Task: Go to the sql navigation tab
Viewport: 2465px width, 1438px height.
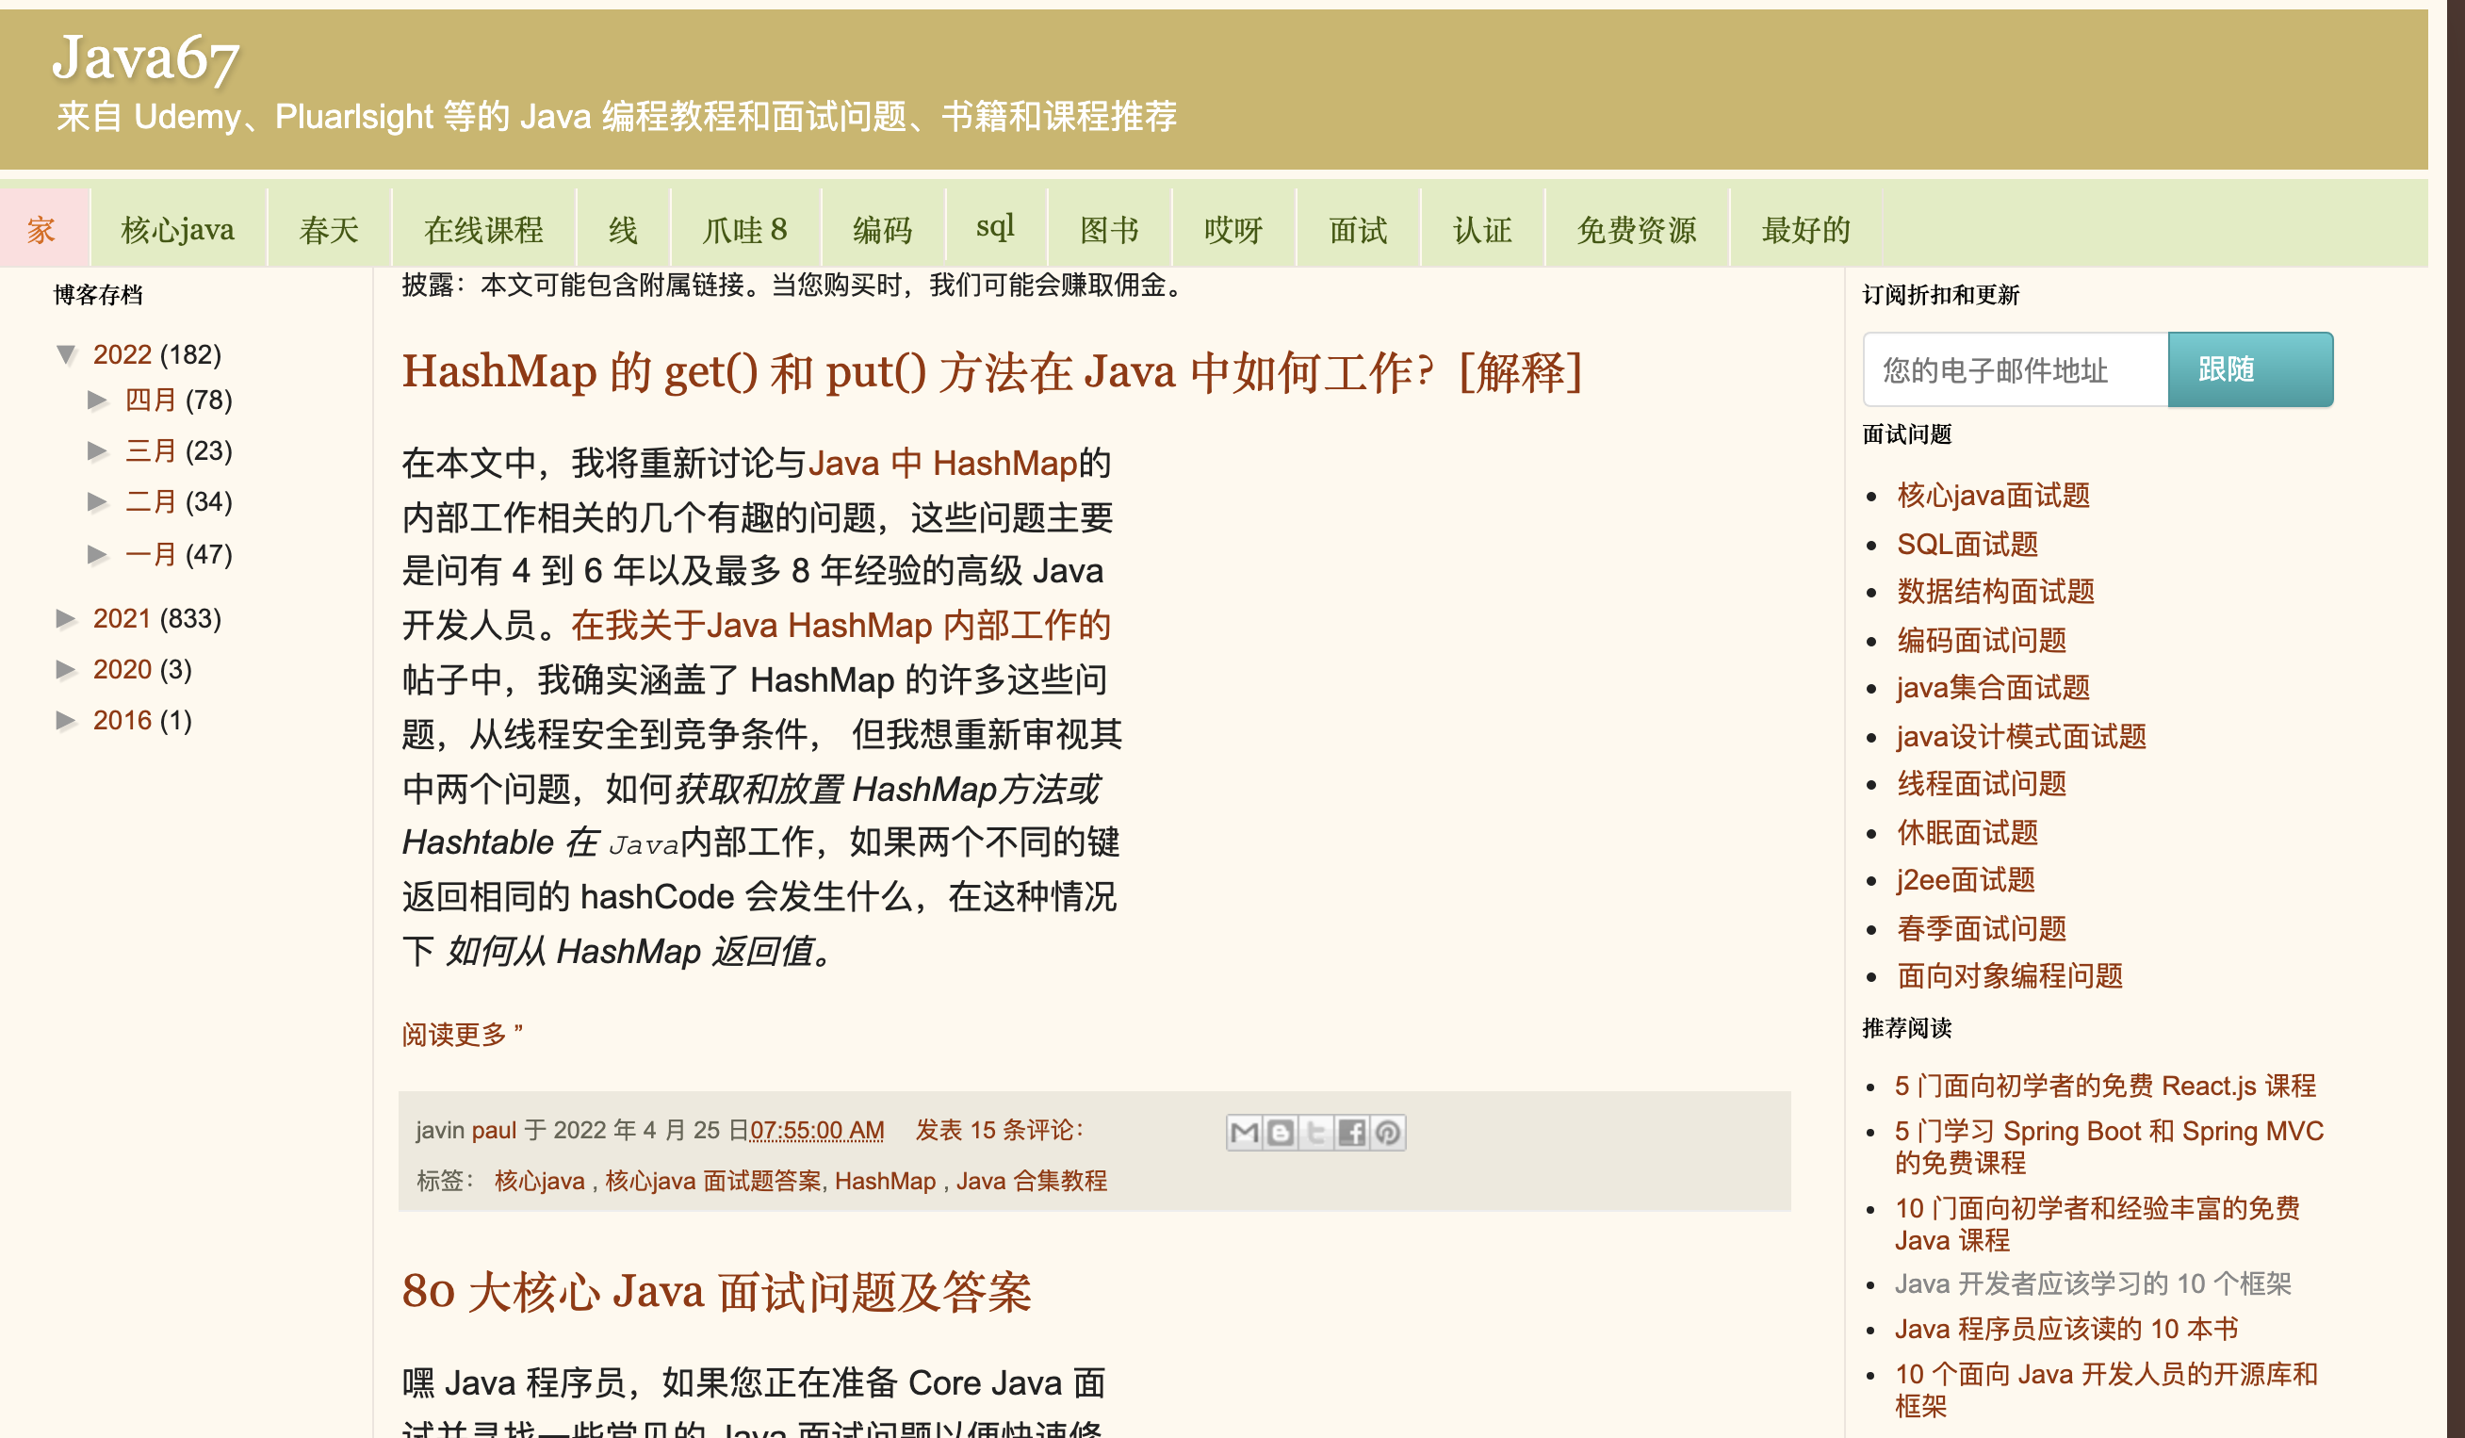Action: (x=995, y=228)
